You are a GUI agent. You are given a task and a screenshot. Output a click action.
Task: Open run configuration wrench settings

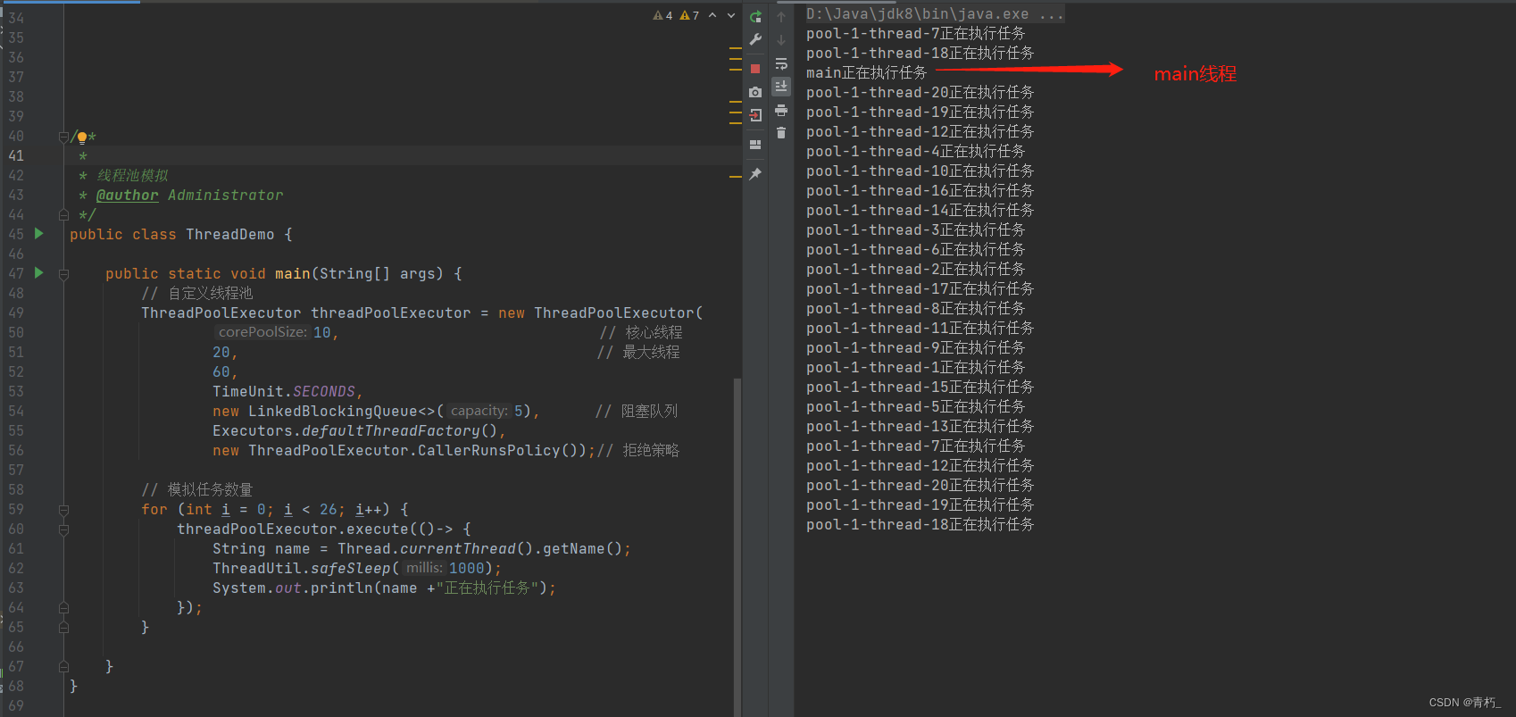pyautogui.click(x=755, y=40)
